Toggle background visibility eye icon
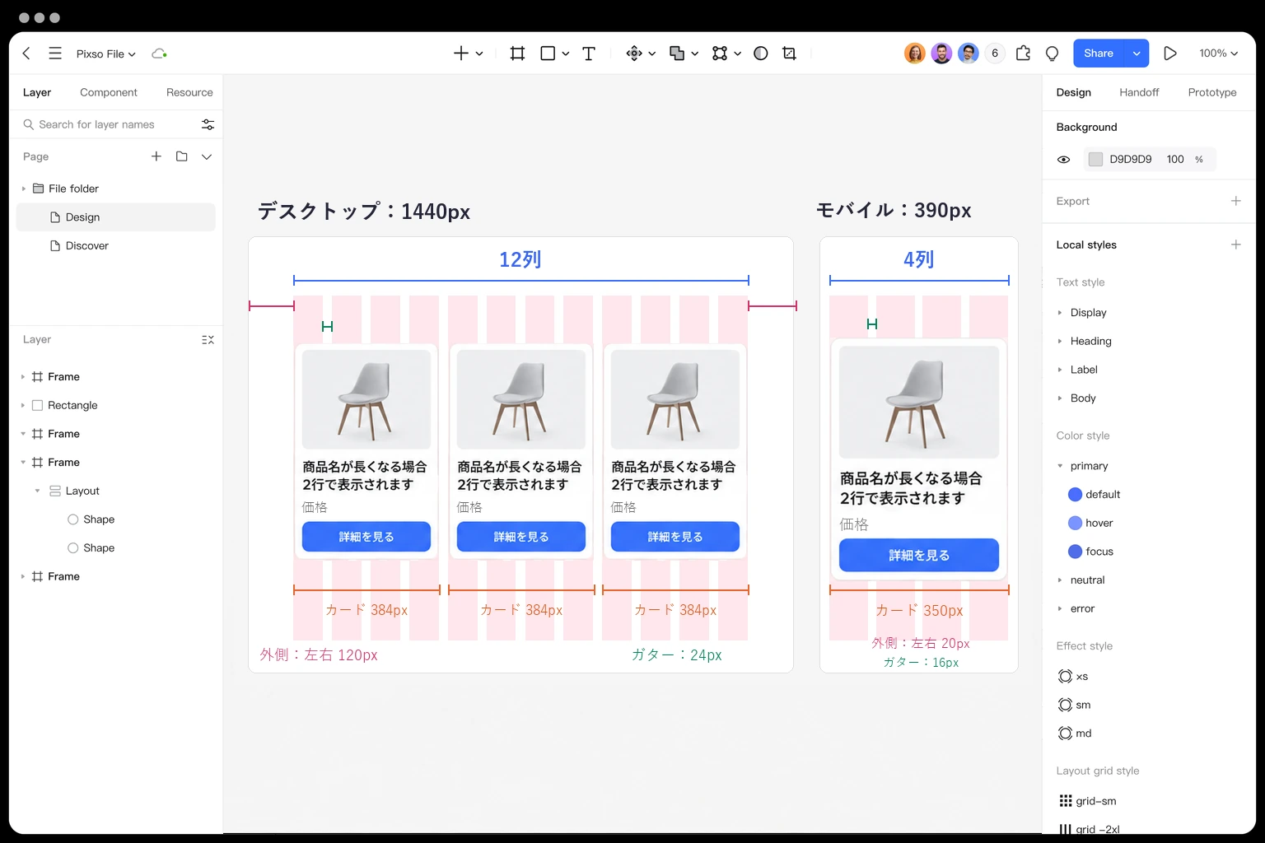This screenshot has height=843, width=1265. [1063, 160]
